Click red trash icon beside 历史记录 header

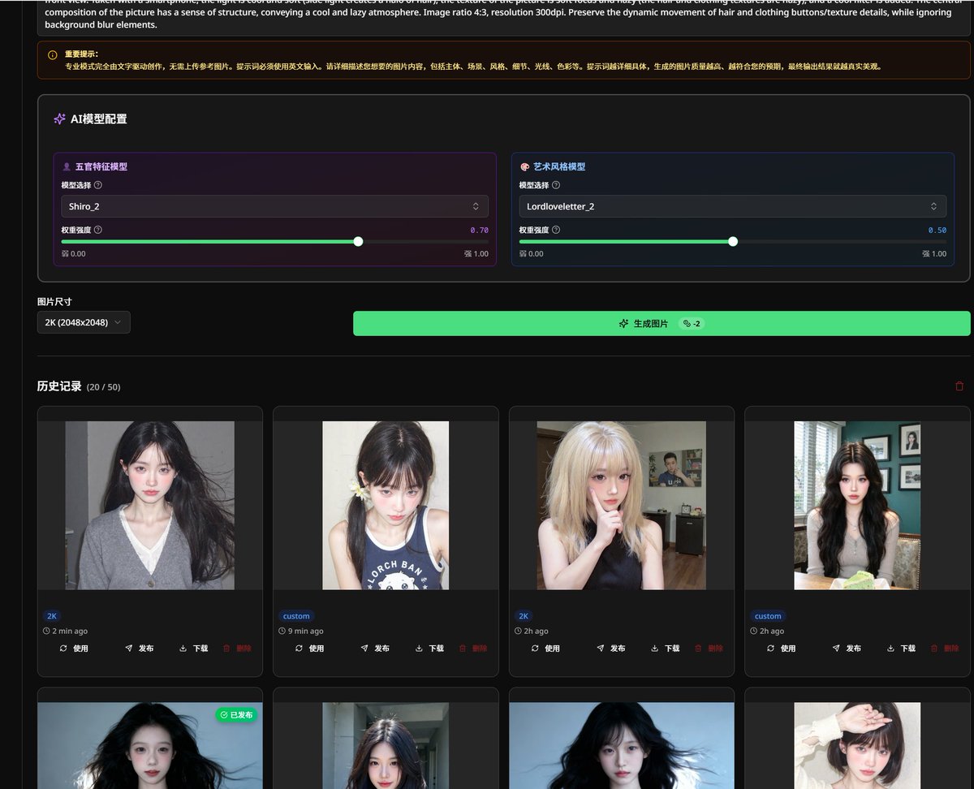[959, 386]
